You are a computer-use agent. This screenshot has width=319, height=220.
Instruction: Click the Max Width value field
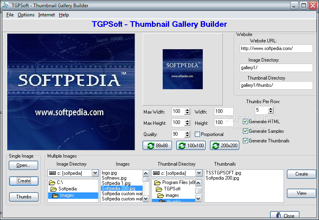[178, 111]
